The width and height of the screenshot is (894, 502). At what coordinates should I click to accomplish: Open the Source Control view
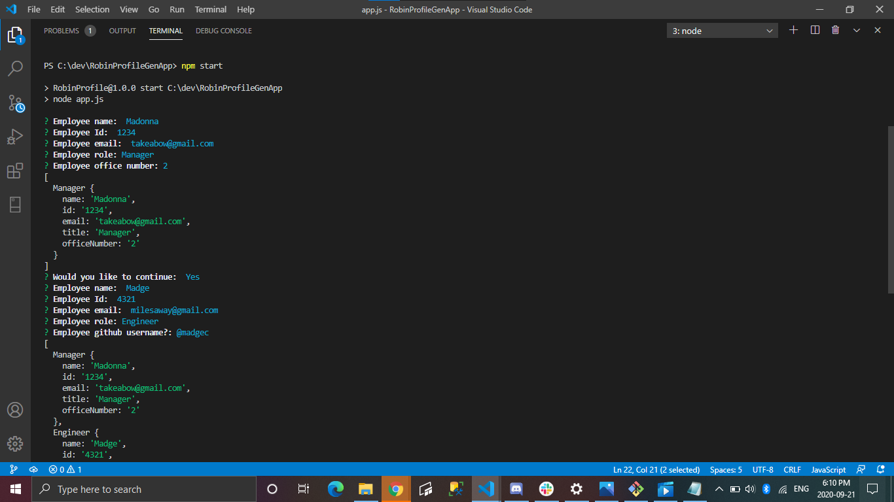(15, 103)
